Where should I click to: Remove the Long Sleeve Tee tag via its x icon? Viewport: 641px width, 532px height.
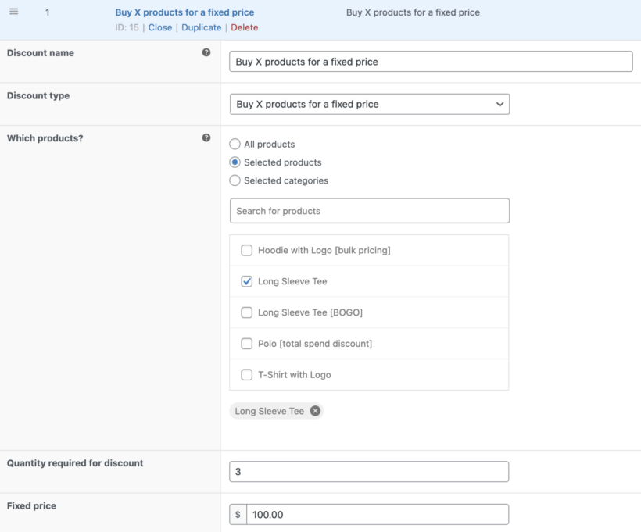(315, 410)
